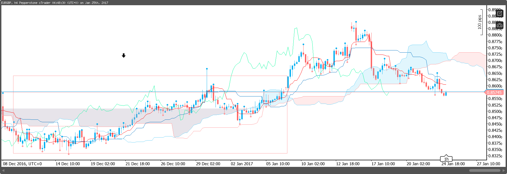This screenshot has height=174, width=507.
Task: Click the 19 Dec 02:00 time label
Action: [103, 164]
